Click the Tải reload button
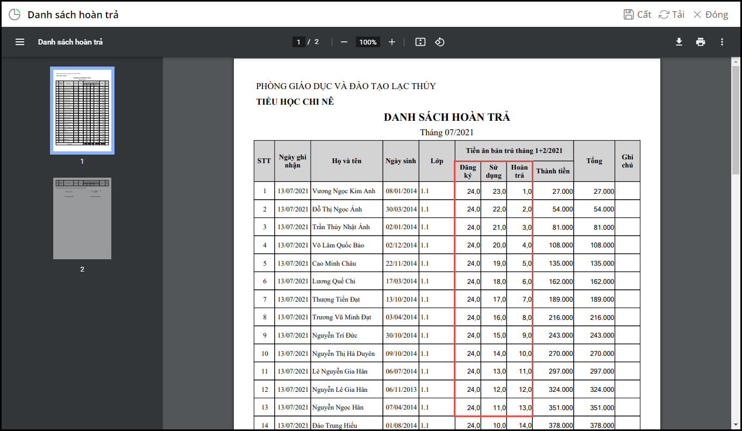This screenshot has height=431, width=742. (x=672, y=14)
